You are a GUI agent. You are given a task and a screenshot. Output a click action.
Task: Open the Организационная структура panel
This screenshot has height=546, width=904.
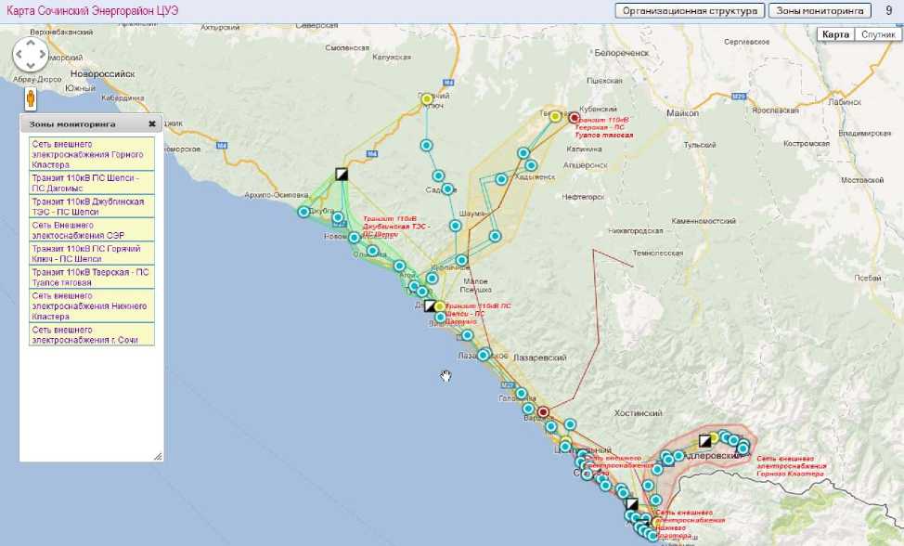point(690,11)
